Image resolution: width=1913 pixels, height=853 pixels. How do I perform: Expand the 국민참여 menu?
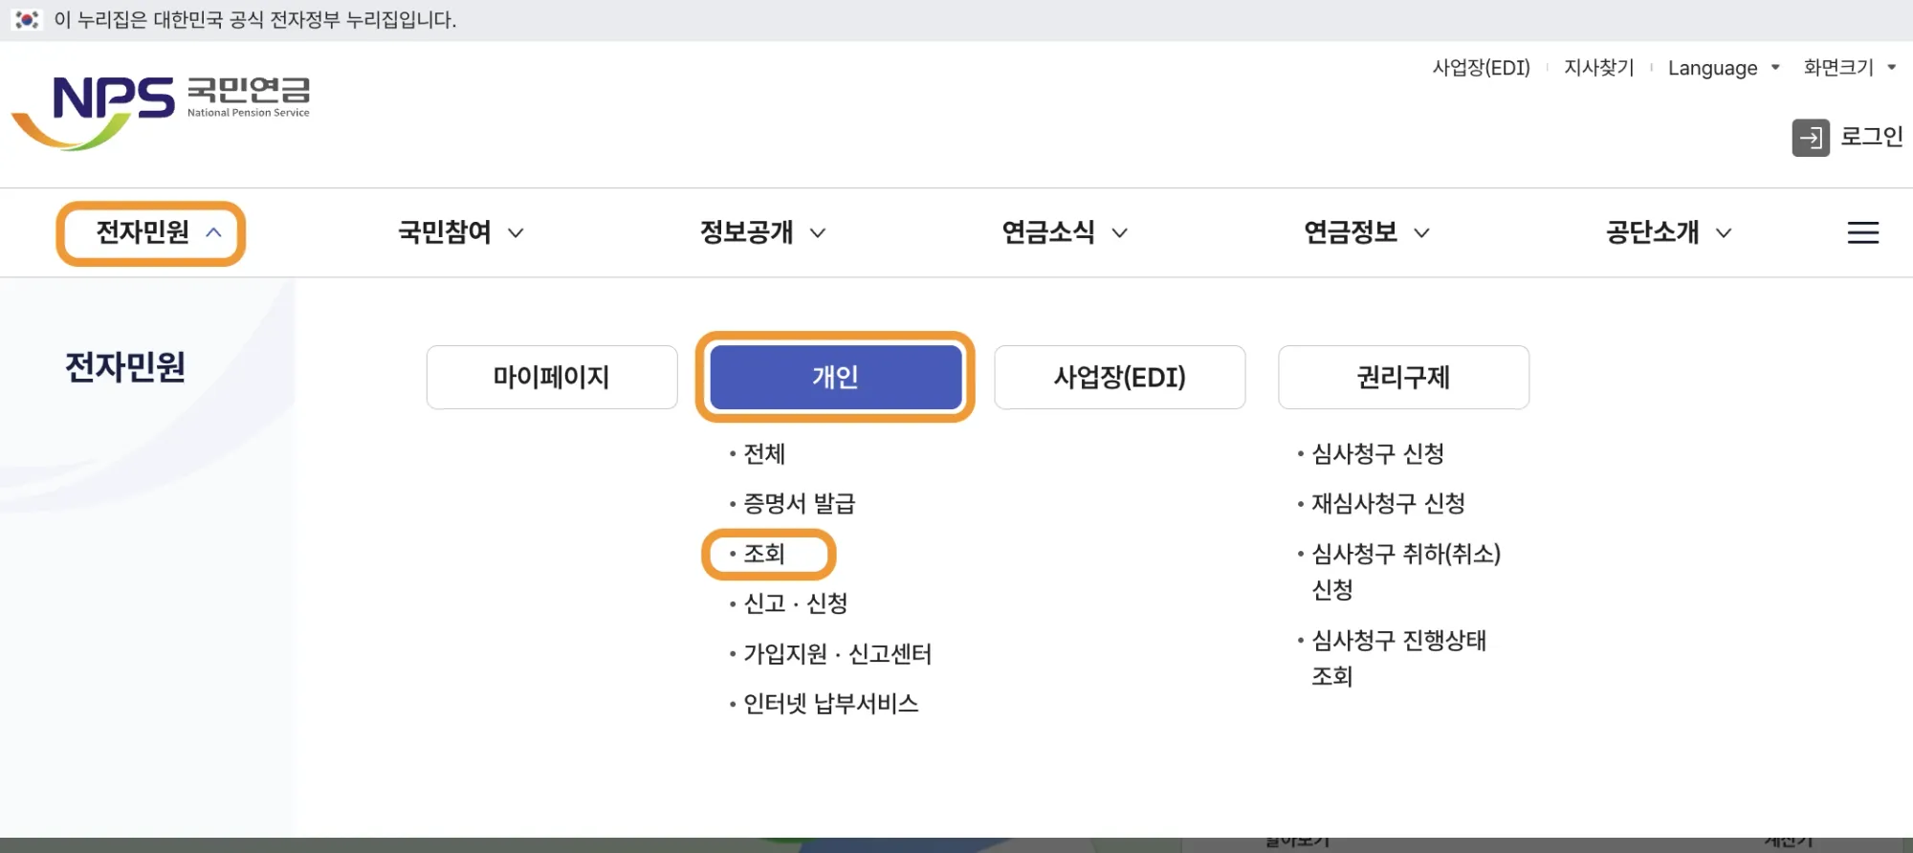coord(461,232)
